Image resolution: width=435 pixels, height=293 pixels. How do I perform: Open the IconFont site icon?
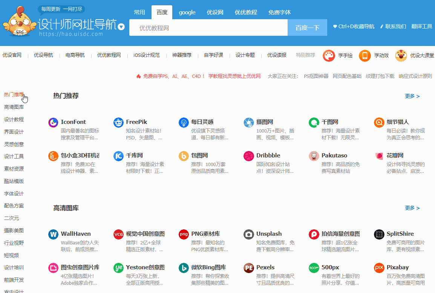[53, 122]
